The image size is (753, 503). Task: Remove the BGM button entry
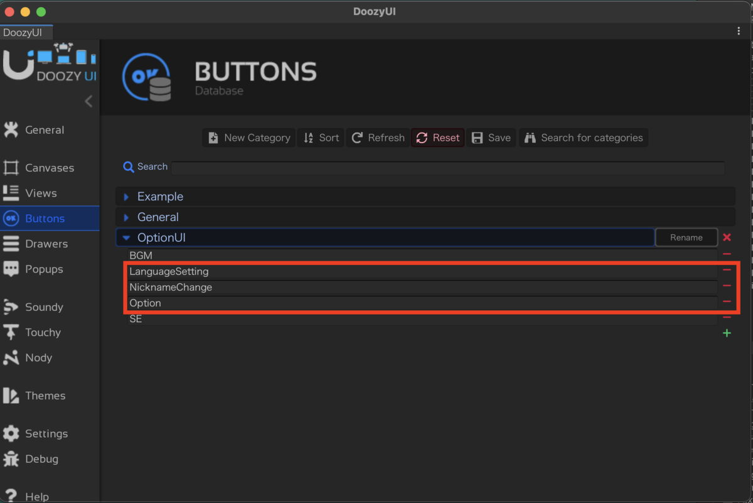727,254
